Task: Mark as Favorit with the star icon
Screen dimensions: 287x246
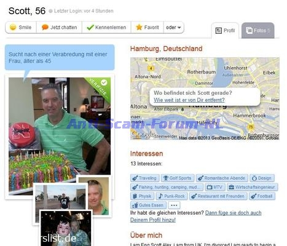Action: coord(139,27)
